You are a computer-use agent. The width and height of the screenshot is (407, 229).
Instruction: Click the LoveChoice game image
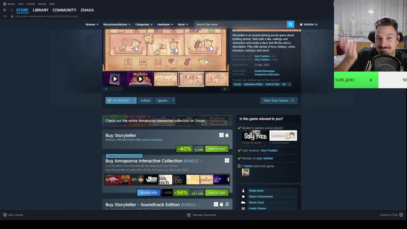[x=283, y=136]
